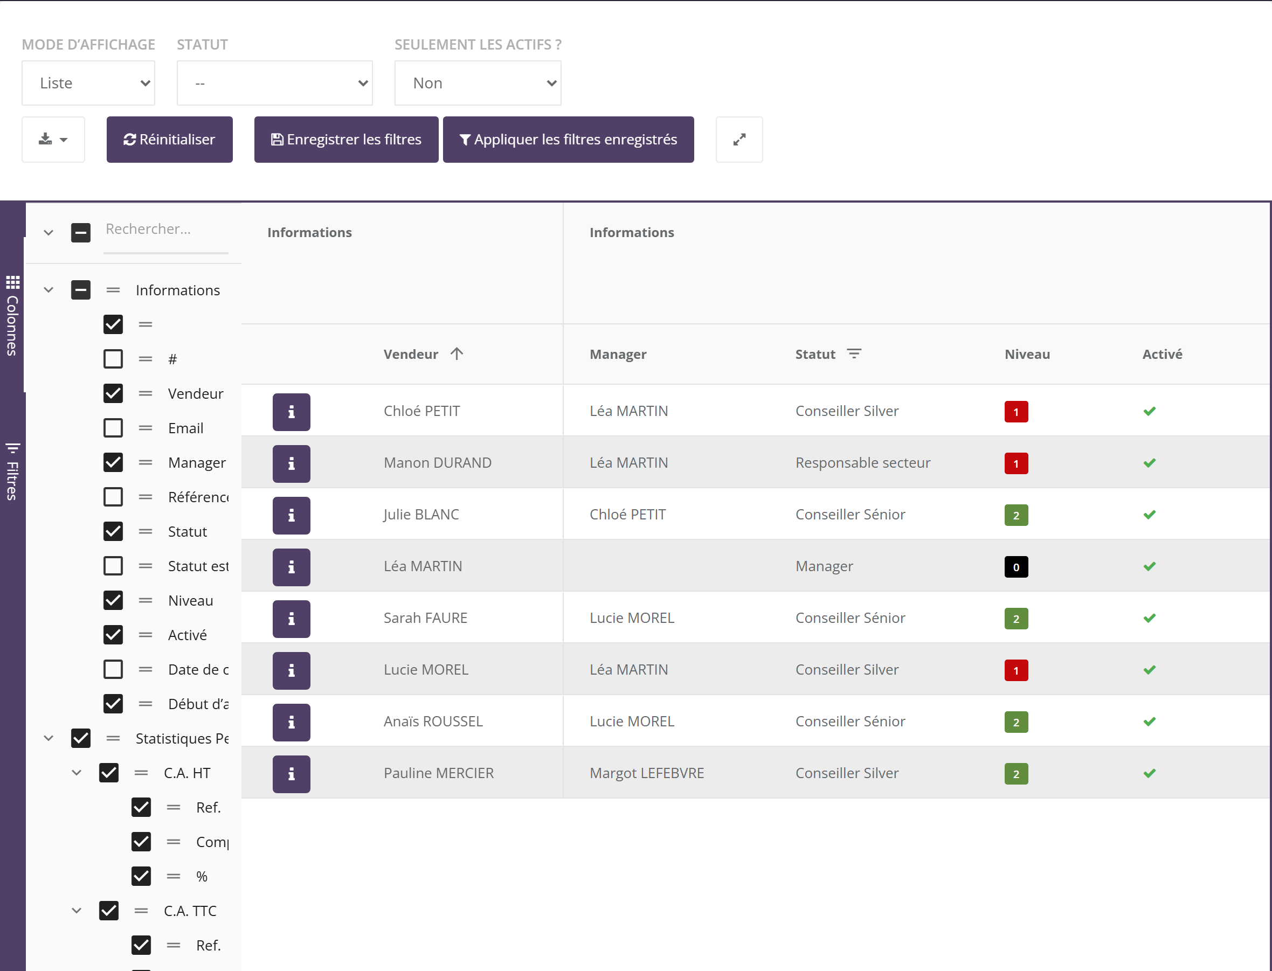Click active checkmark in Chloé PETIT row
This screenshot has height=971, width=1272.
click(x=1150, y=412)
